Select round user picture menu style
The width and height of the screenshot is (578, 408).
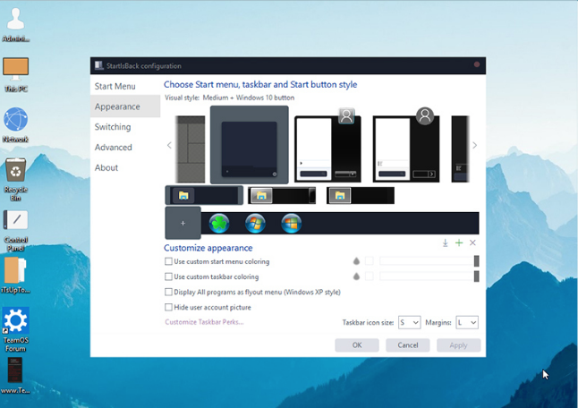(x=406, y=145)
